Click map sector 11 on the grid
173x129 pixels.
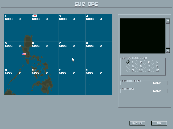(72, 81)
